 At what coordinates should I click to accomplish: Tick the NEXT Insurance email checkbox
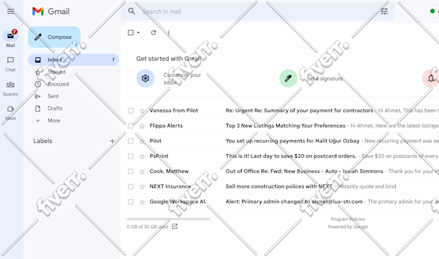pos(131,186)
